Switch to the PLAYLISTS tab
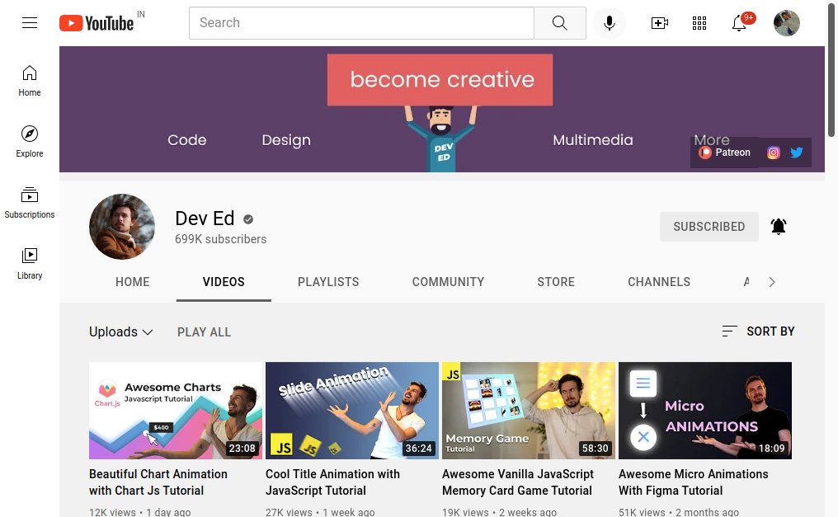Image resolution: width=838 pixels, height=517 pixels. 328,282
